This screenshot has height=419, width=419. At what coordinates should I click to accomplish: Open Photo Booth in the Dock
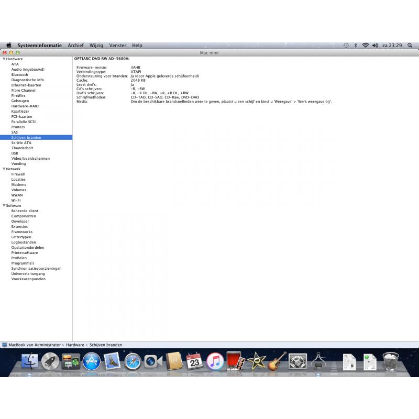[x=235, y=361]
